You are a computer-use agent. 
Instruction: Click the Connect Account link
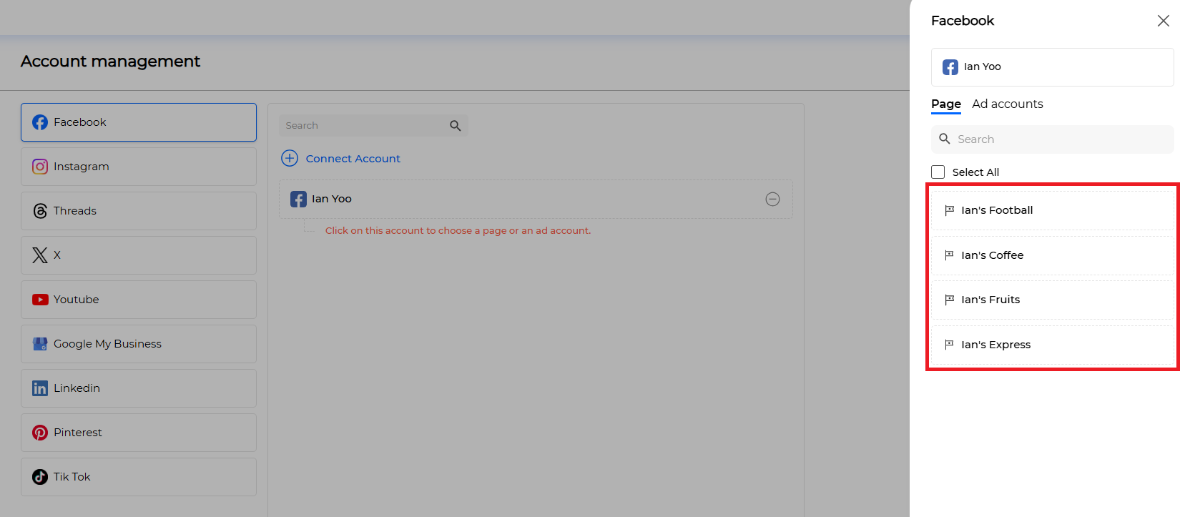(x=353, y=159)
